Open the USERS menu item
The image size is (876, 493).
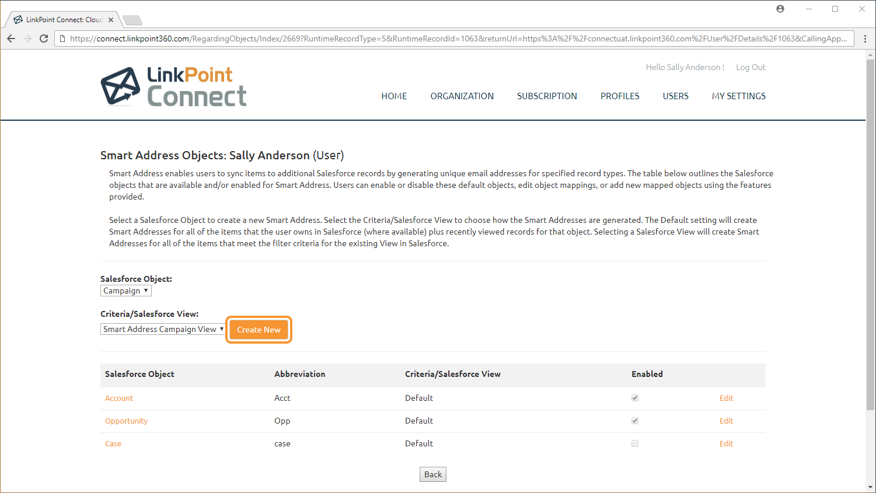click(x=676, y=96)
